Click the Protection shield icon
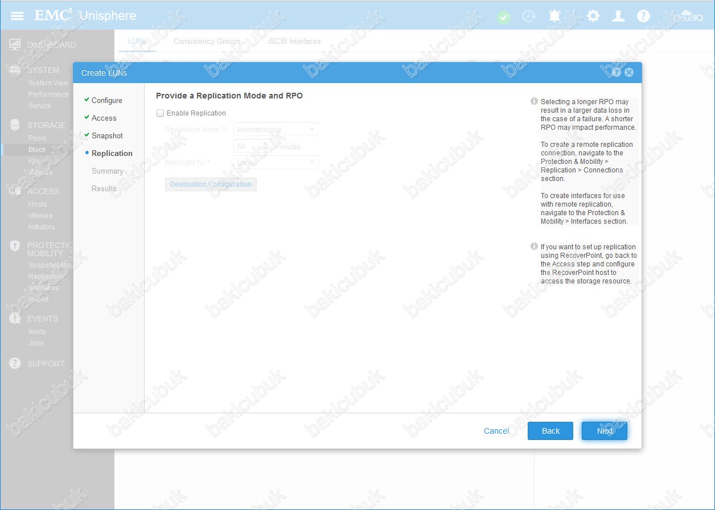The height and width of the screenshot is (510, 715). coord(15,246)
